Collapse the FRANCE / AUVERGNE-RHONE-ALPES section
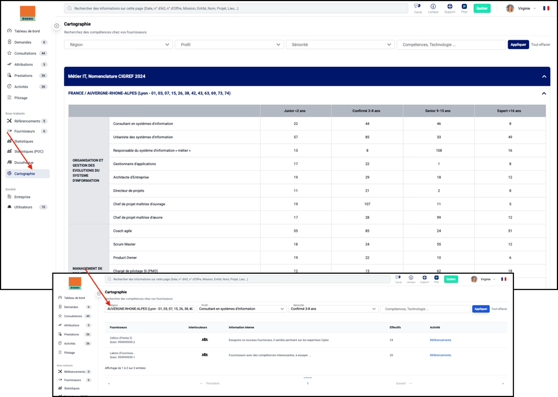Screen dimensions: 558x397 543,94
